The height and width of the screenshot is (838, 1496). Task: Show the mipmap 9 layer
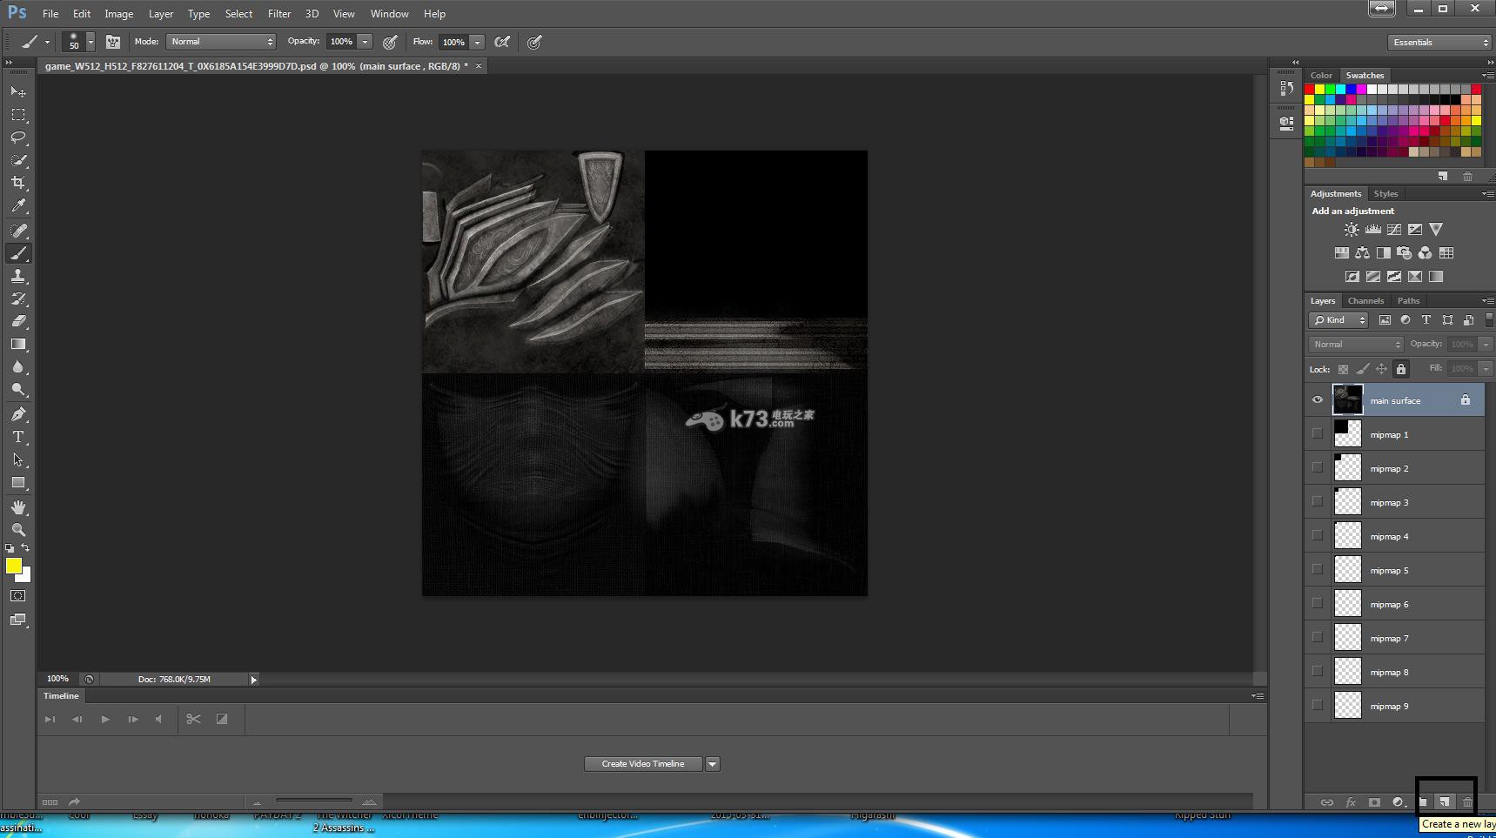(x=1317, y=705)
